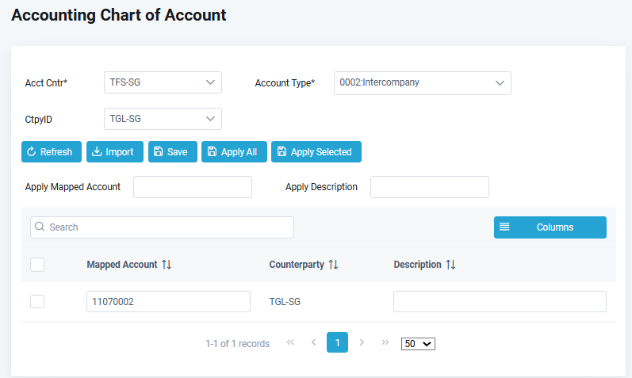Expand the Account Type dropdown
Viewport: 632px width, 378px height.
point(422,82)
